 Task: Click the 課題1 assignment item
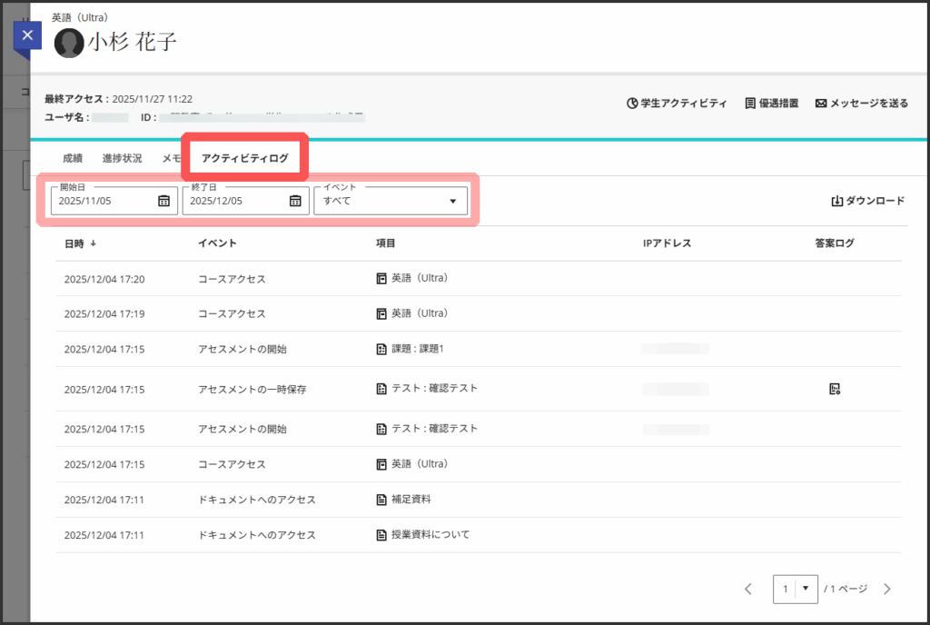tap(417, 349)
